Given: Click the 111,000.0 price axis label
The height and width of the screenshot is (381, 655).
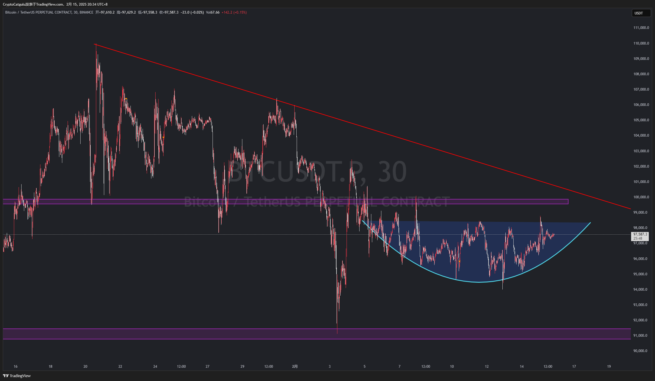Looking at the screenshot, I should click(641, 28).
